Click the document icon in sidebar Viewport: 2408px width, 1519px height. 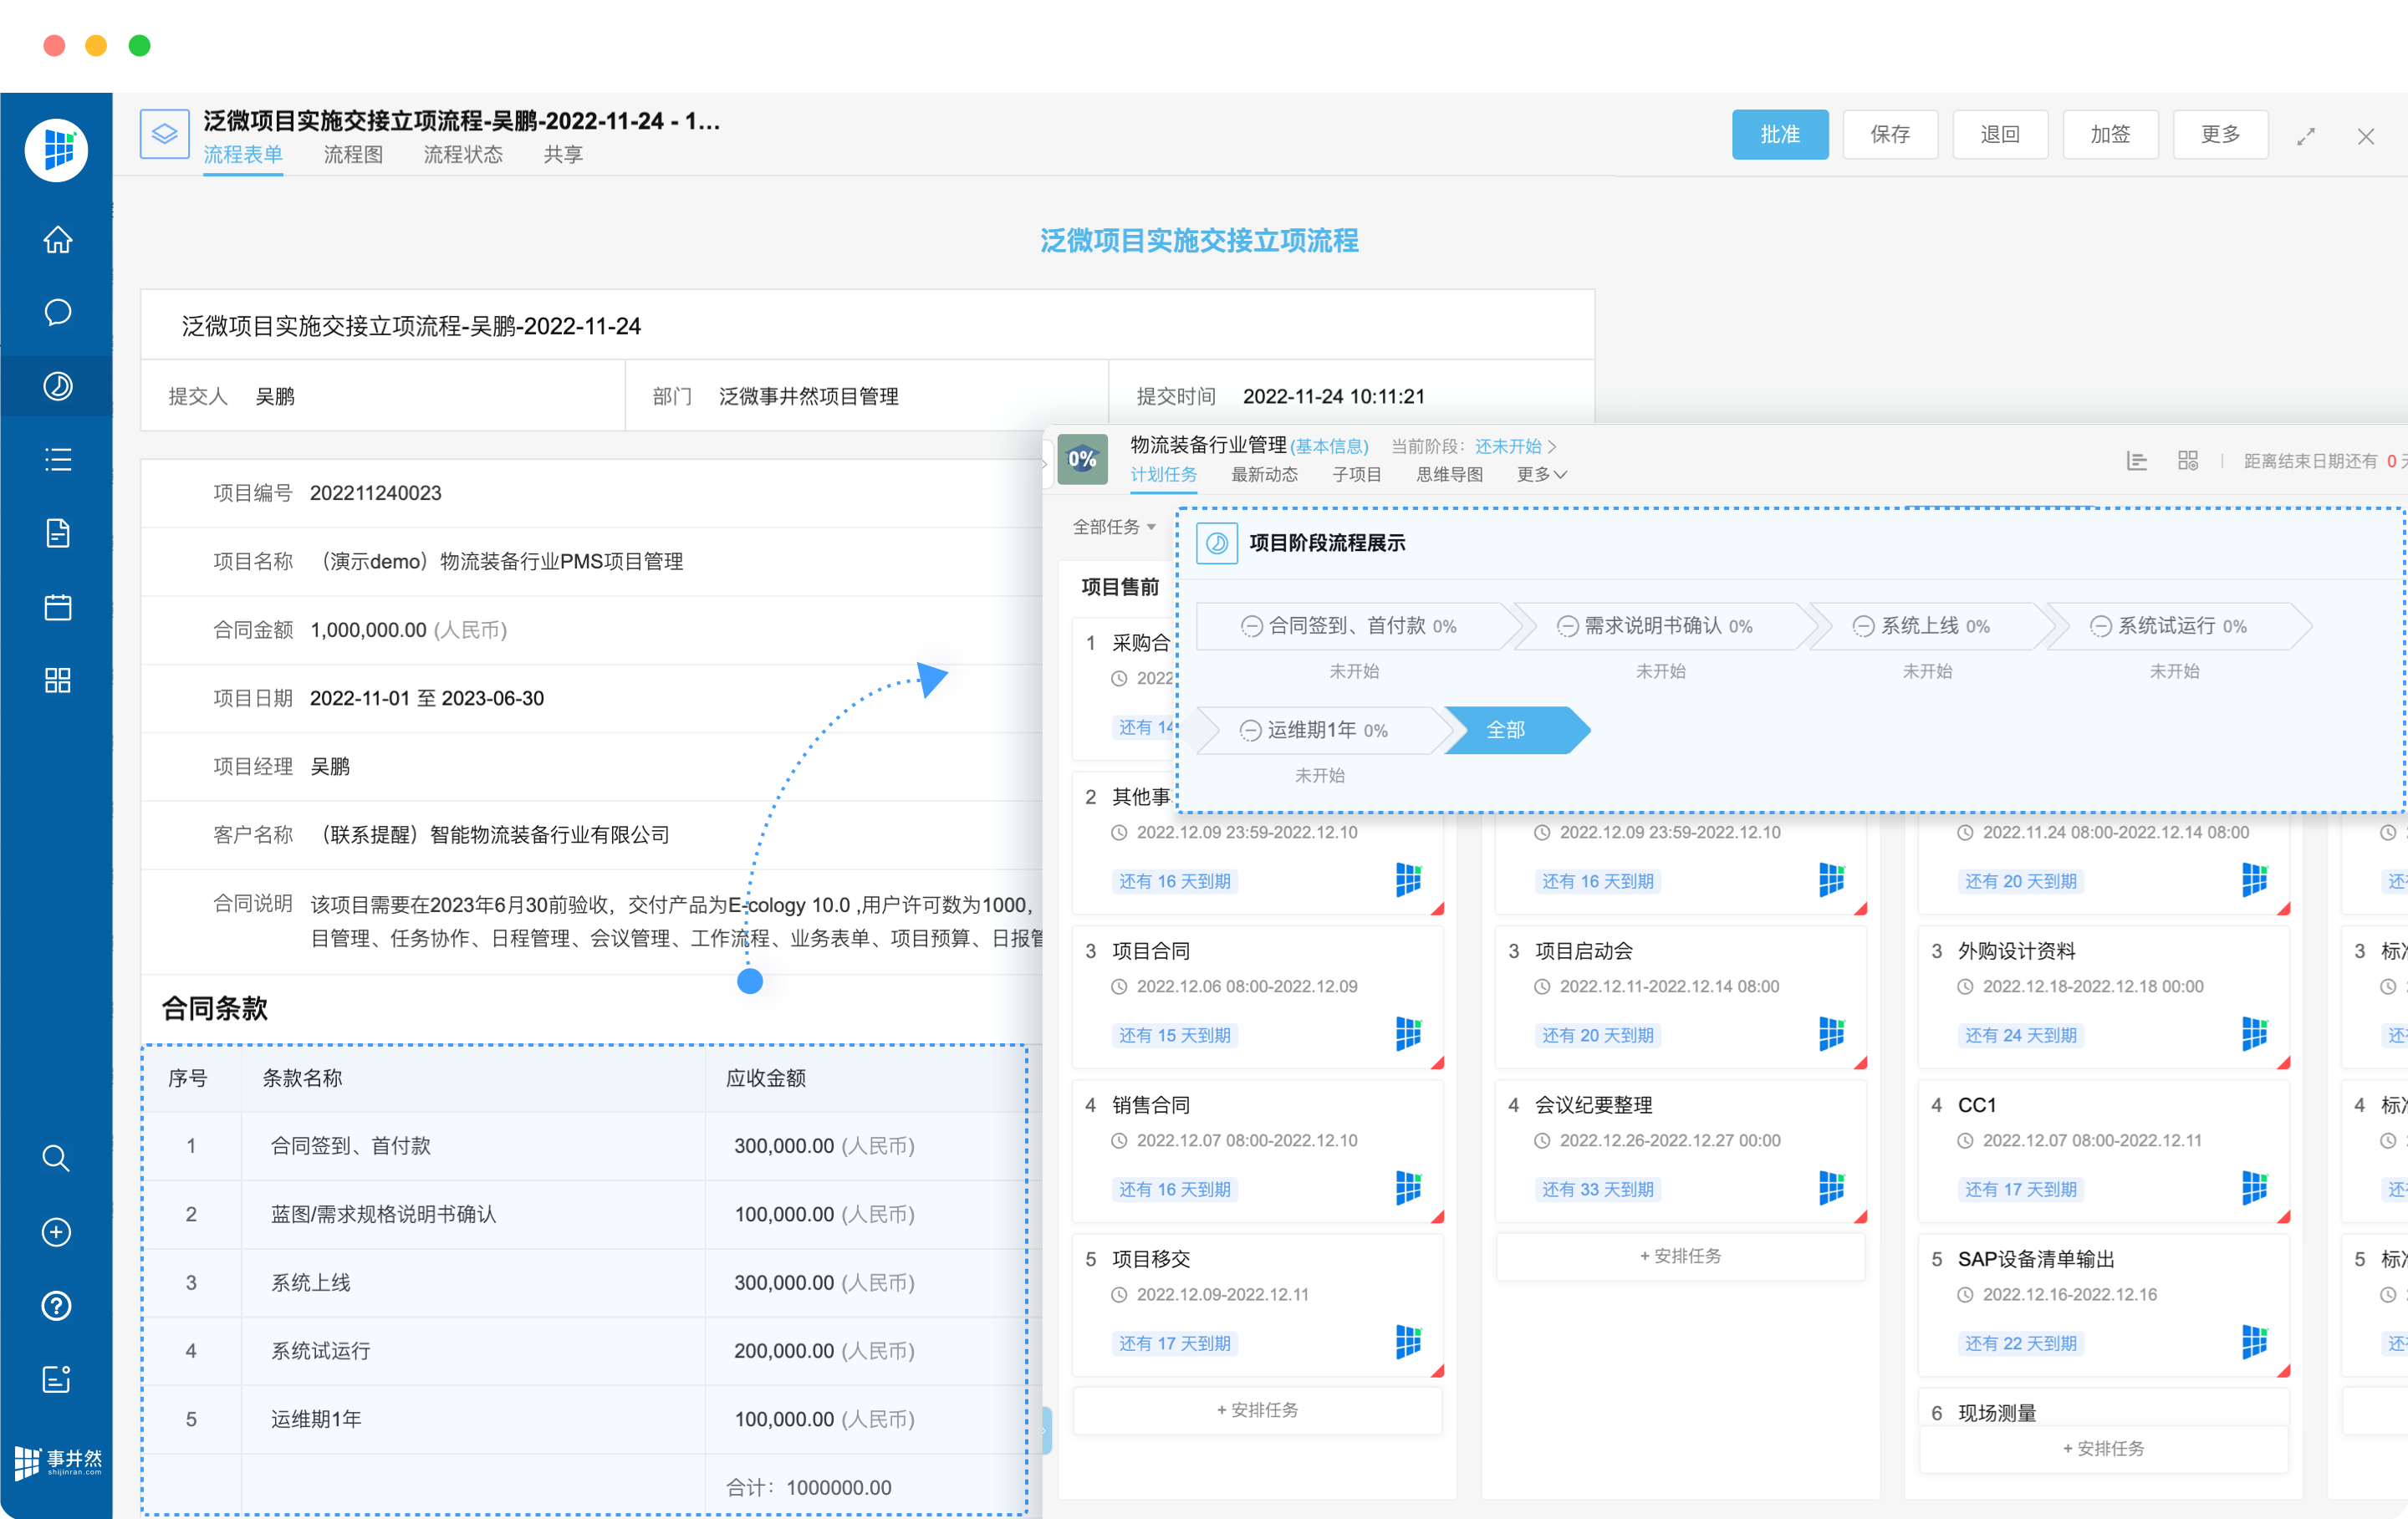[x=57, y=533]
